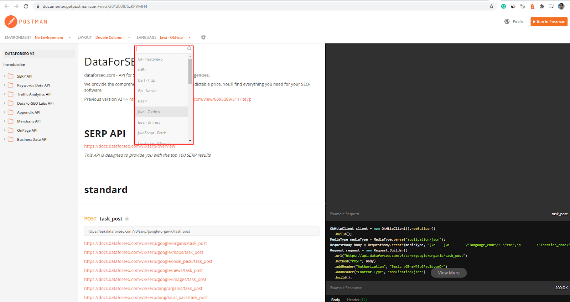Click the Traffic Analytics API folder icon
Viewport: 570px width, 302px height.
(11, 94)
